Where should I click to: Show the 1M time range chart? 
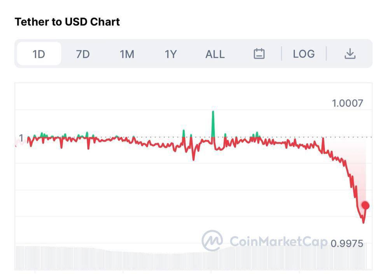coord(127,54)
